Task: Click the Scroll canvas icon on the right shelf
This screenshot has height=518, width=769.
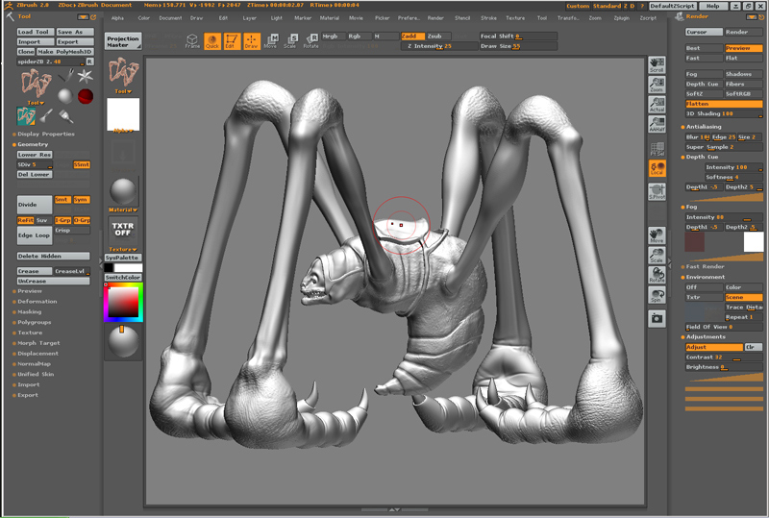Action: (x=657, y=64)
